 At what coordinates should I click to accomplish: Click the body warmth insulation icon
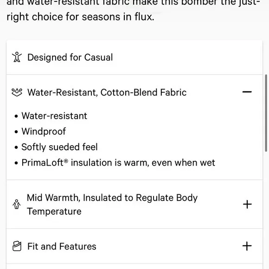click(x=17, y=204)
